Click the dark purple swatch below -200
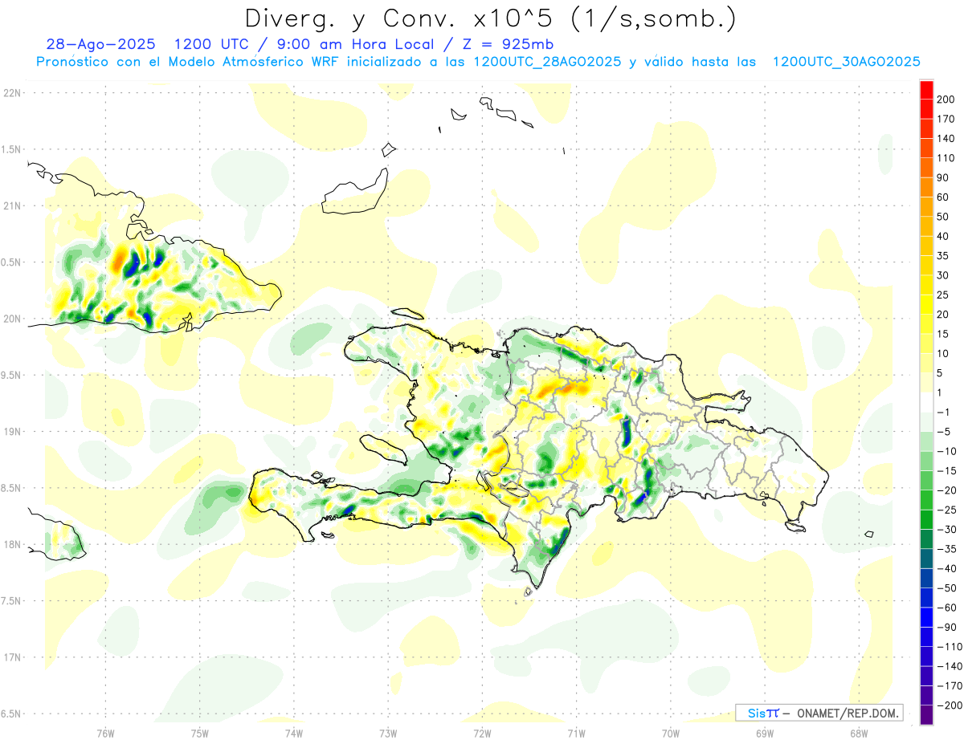The image size is (964, 744). 927,715
